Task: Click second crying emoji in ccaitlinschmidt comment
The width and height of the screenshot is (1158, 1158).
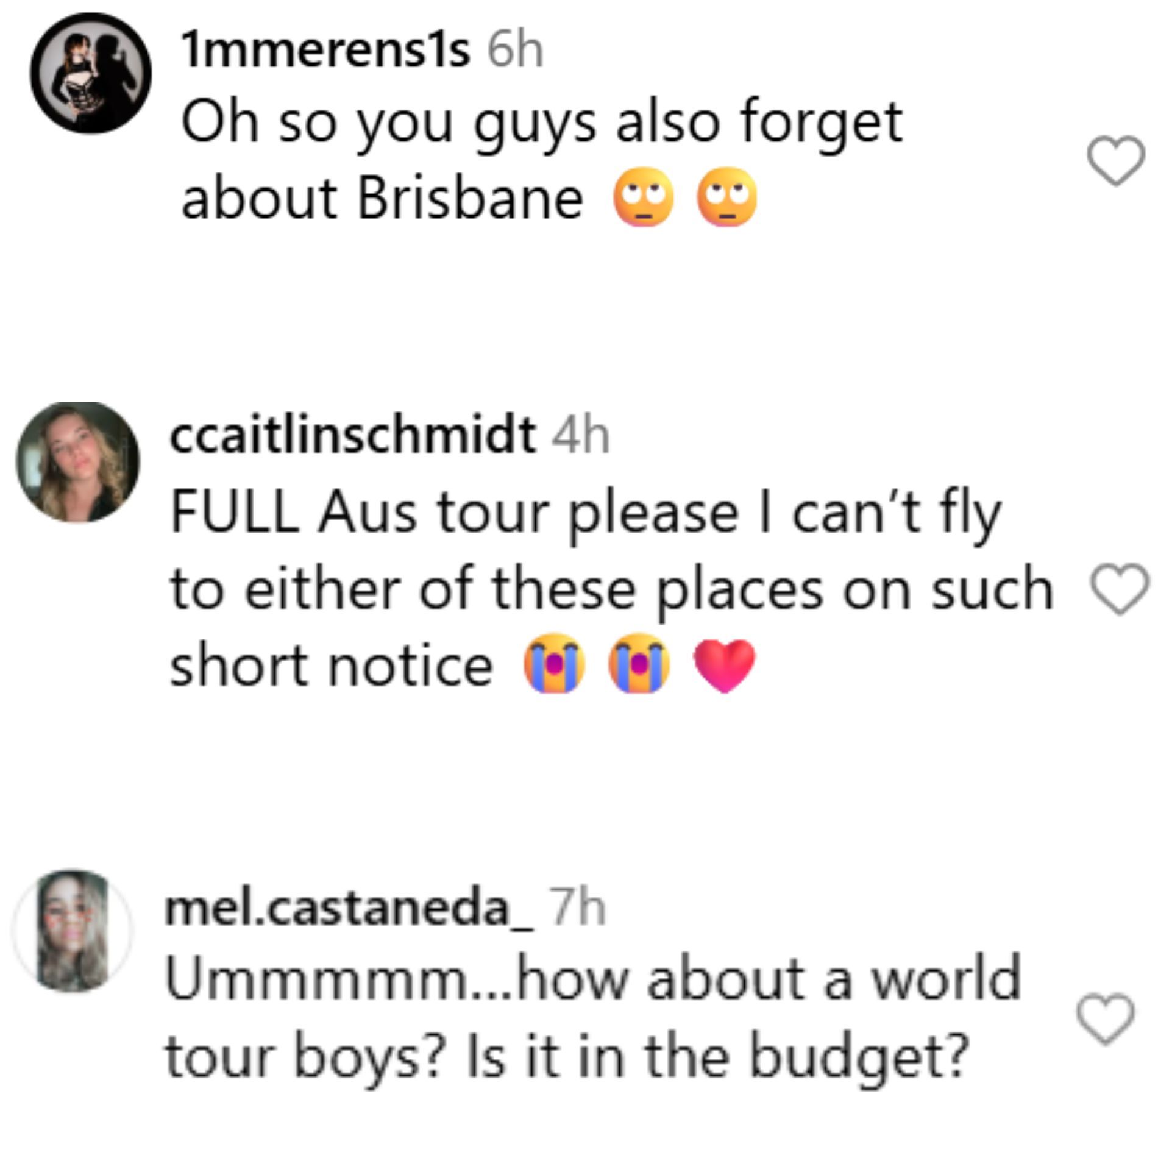Action: [x=639, y=664]
